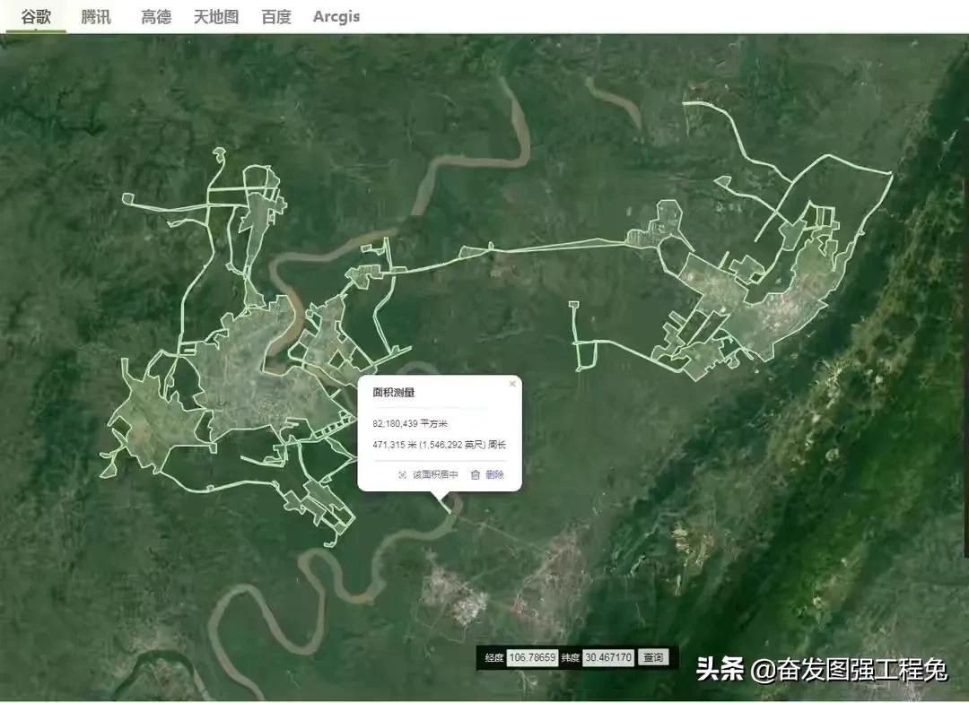The image size is (969, 703).
Task: Select the 天地图 tab
Action: pyautogui.click(x=216, y=17)
